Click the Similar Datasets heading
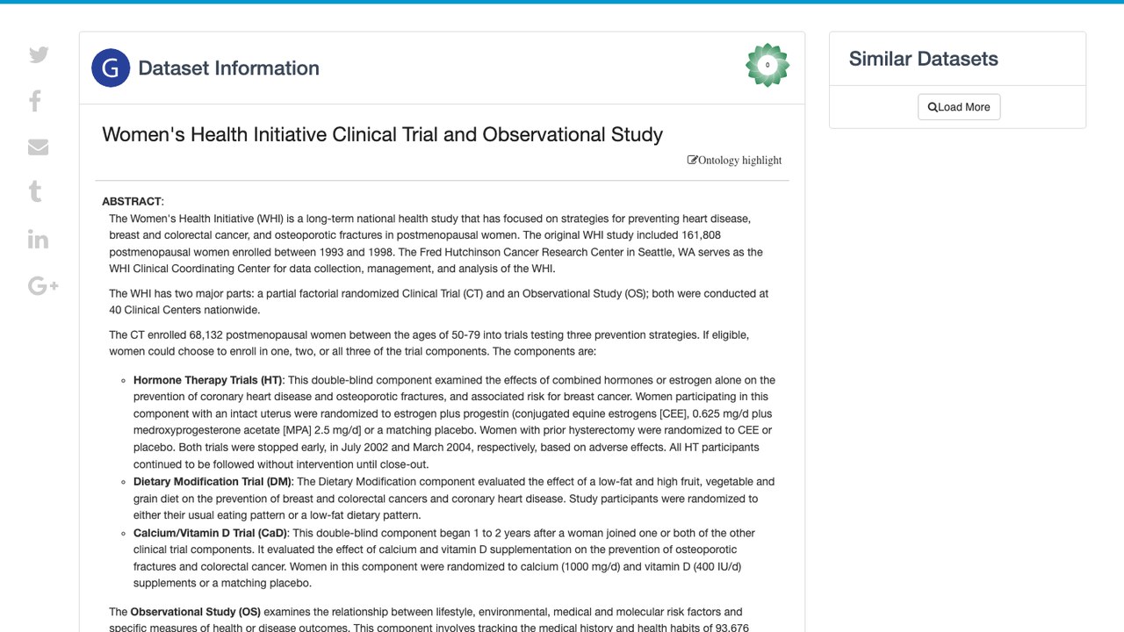1124x632 pixels. pyautogui.click(x=924, y=59)
